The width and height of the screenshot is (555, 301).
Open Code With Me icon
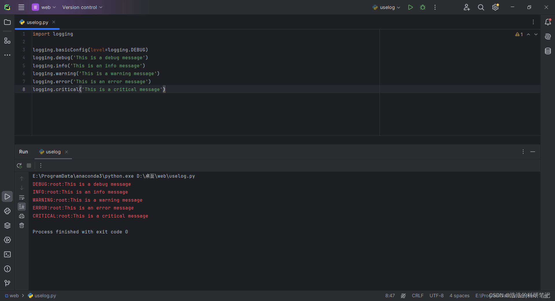[x=467, y=7]
